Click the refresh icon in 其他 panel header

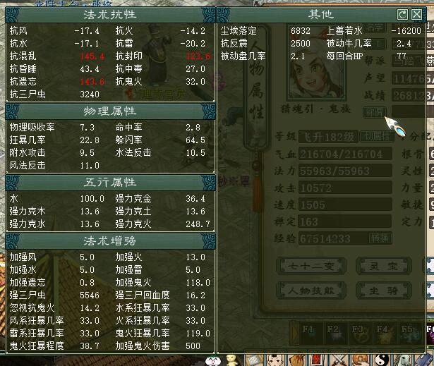(x=402, y=14)
